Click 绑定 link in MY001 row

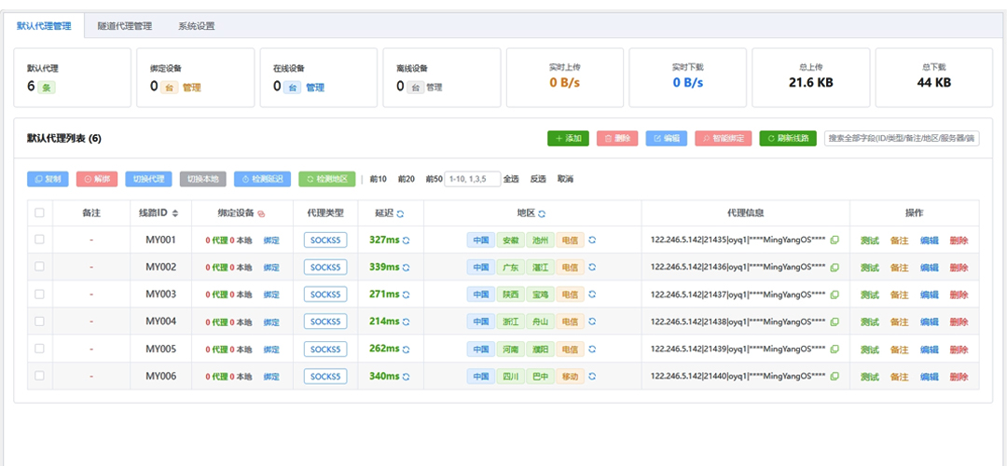click(x=271, y=240)
